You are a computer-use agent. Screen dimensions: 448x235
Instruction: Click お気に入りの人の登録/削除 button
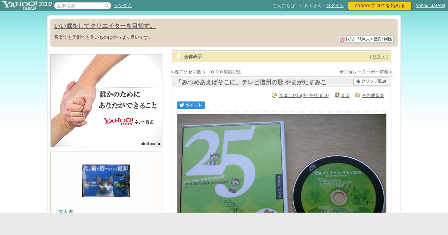coord(366,39)
